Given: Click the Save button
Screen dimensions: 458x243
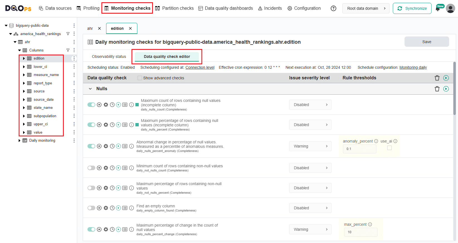Looking at the screenshot, I should (427, 42).
